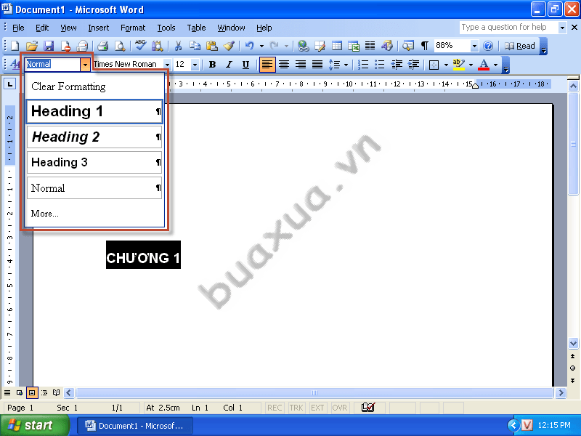The height and width of the screenshot is (436, 581).
Task: Open the Font size dropdown
Action: point(195,65)
